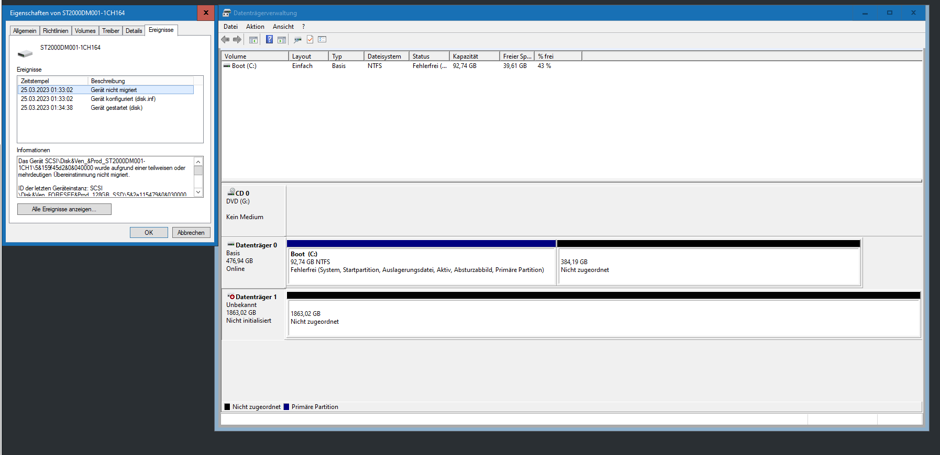Click the Dateisystem column header
The height and width of the screenshot is (455, 940).
tap(386, 56)
